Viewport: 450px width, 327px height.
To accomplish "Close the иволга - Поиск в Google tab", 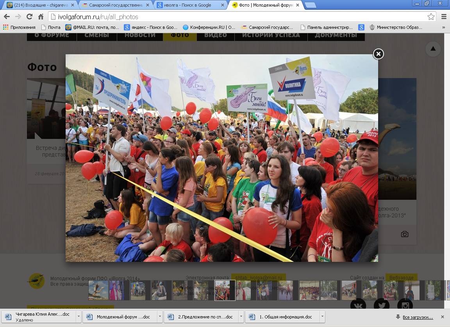I will pos(222,5).
